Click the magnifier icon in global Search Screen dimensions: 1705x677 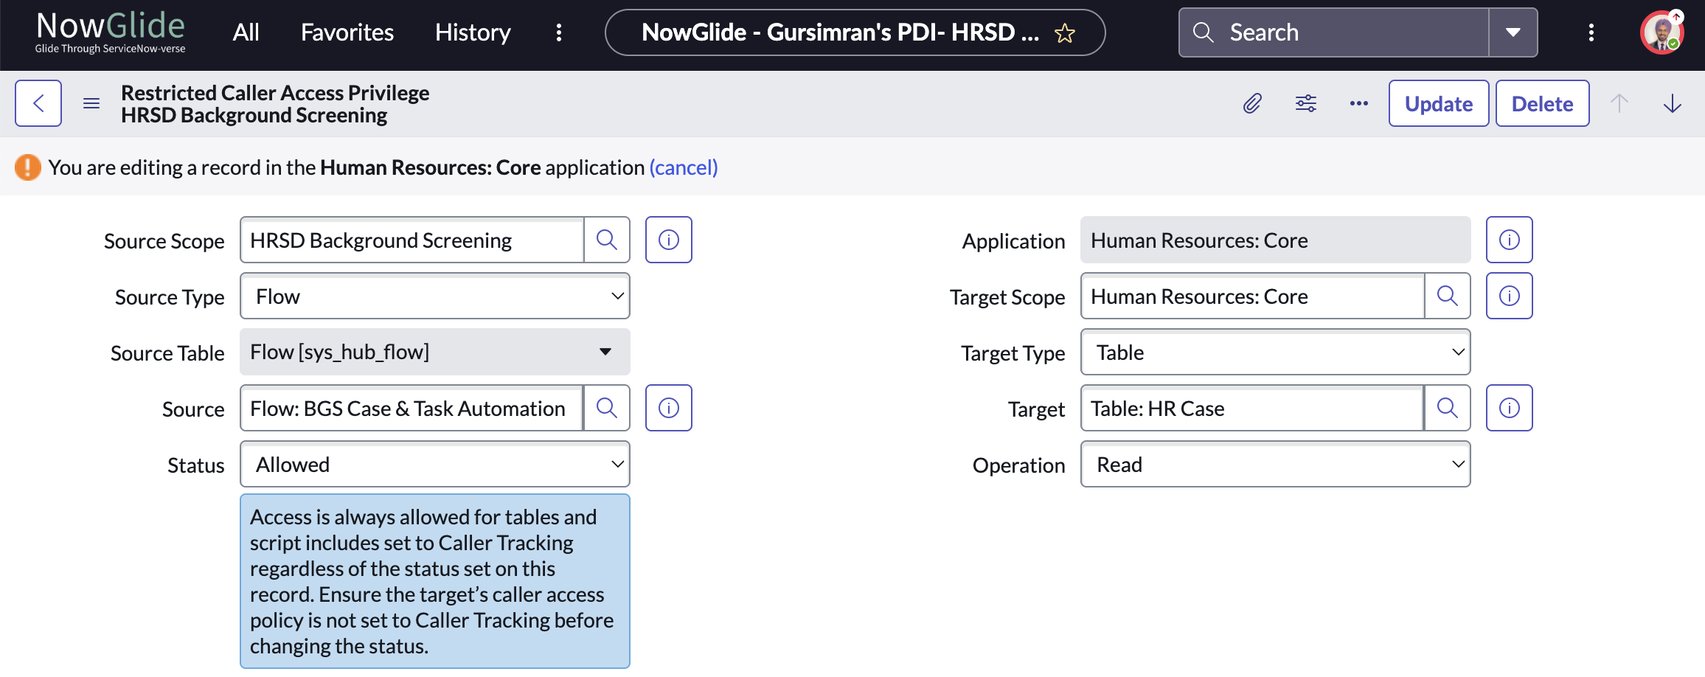1204,32
